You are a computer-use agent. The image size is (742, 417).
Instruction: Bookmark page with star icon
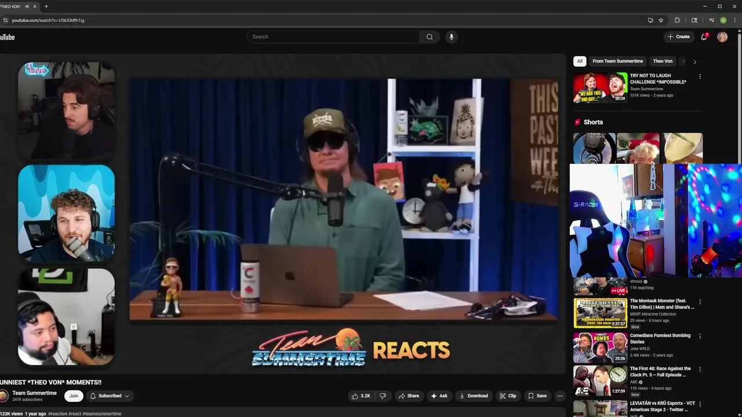661,20
